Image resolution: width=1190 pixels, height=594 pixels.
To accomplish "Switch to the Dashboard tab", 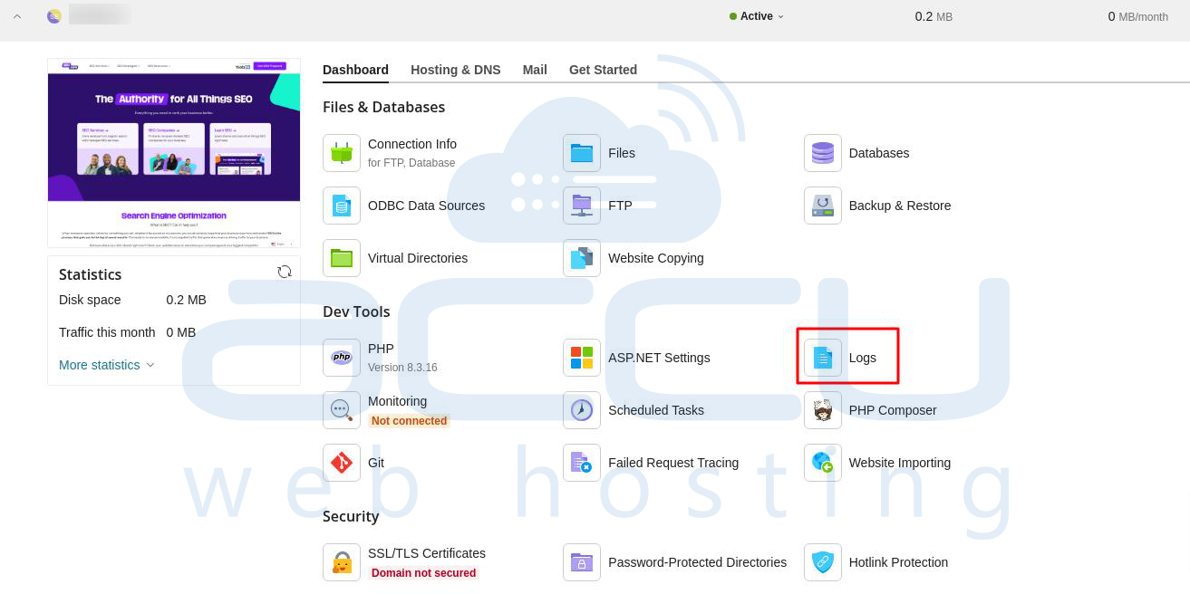I will (x=355, y=70).
